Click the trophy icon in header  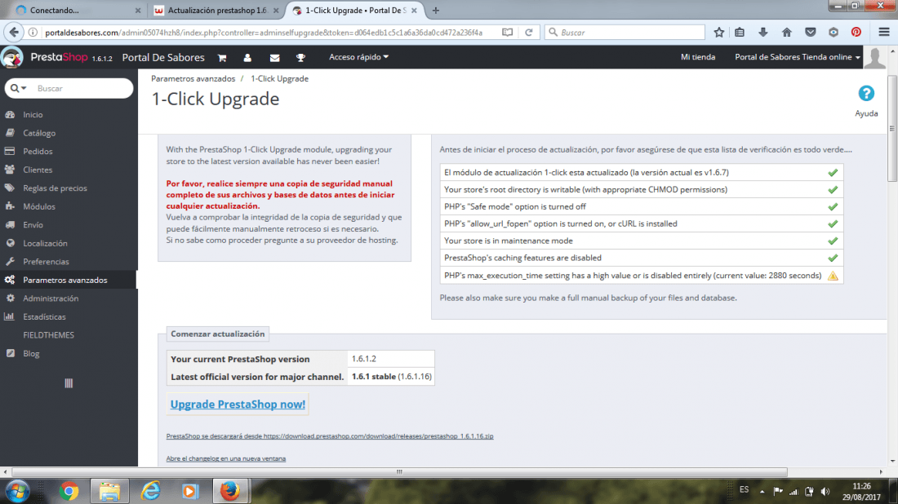tap(300, 58)
